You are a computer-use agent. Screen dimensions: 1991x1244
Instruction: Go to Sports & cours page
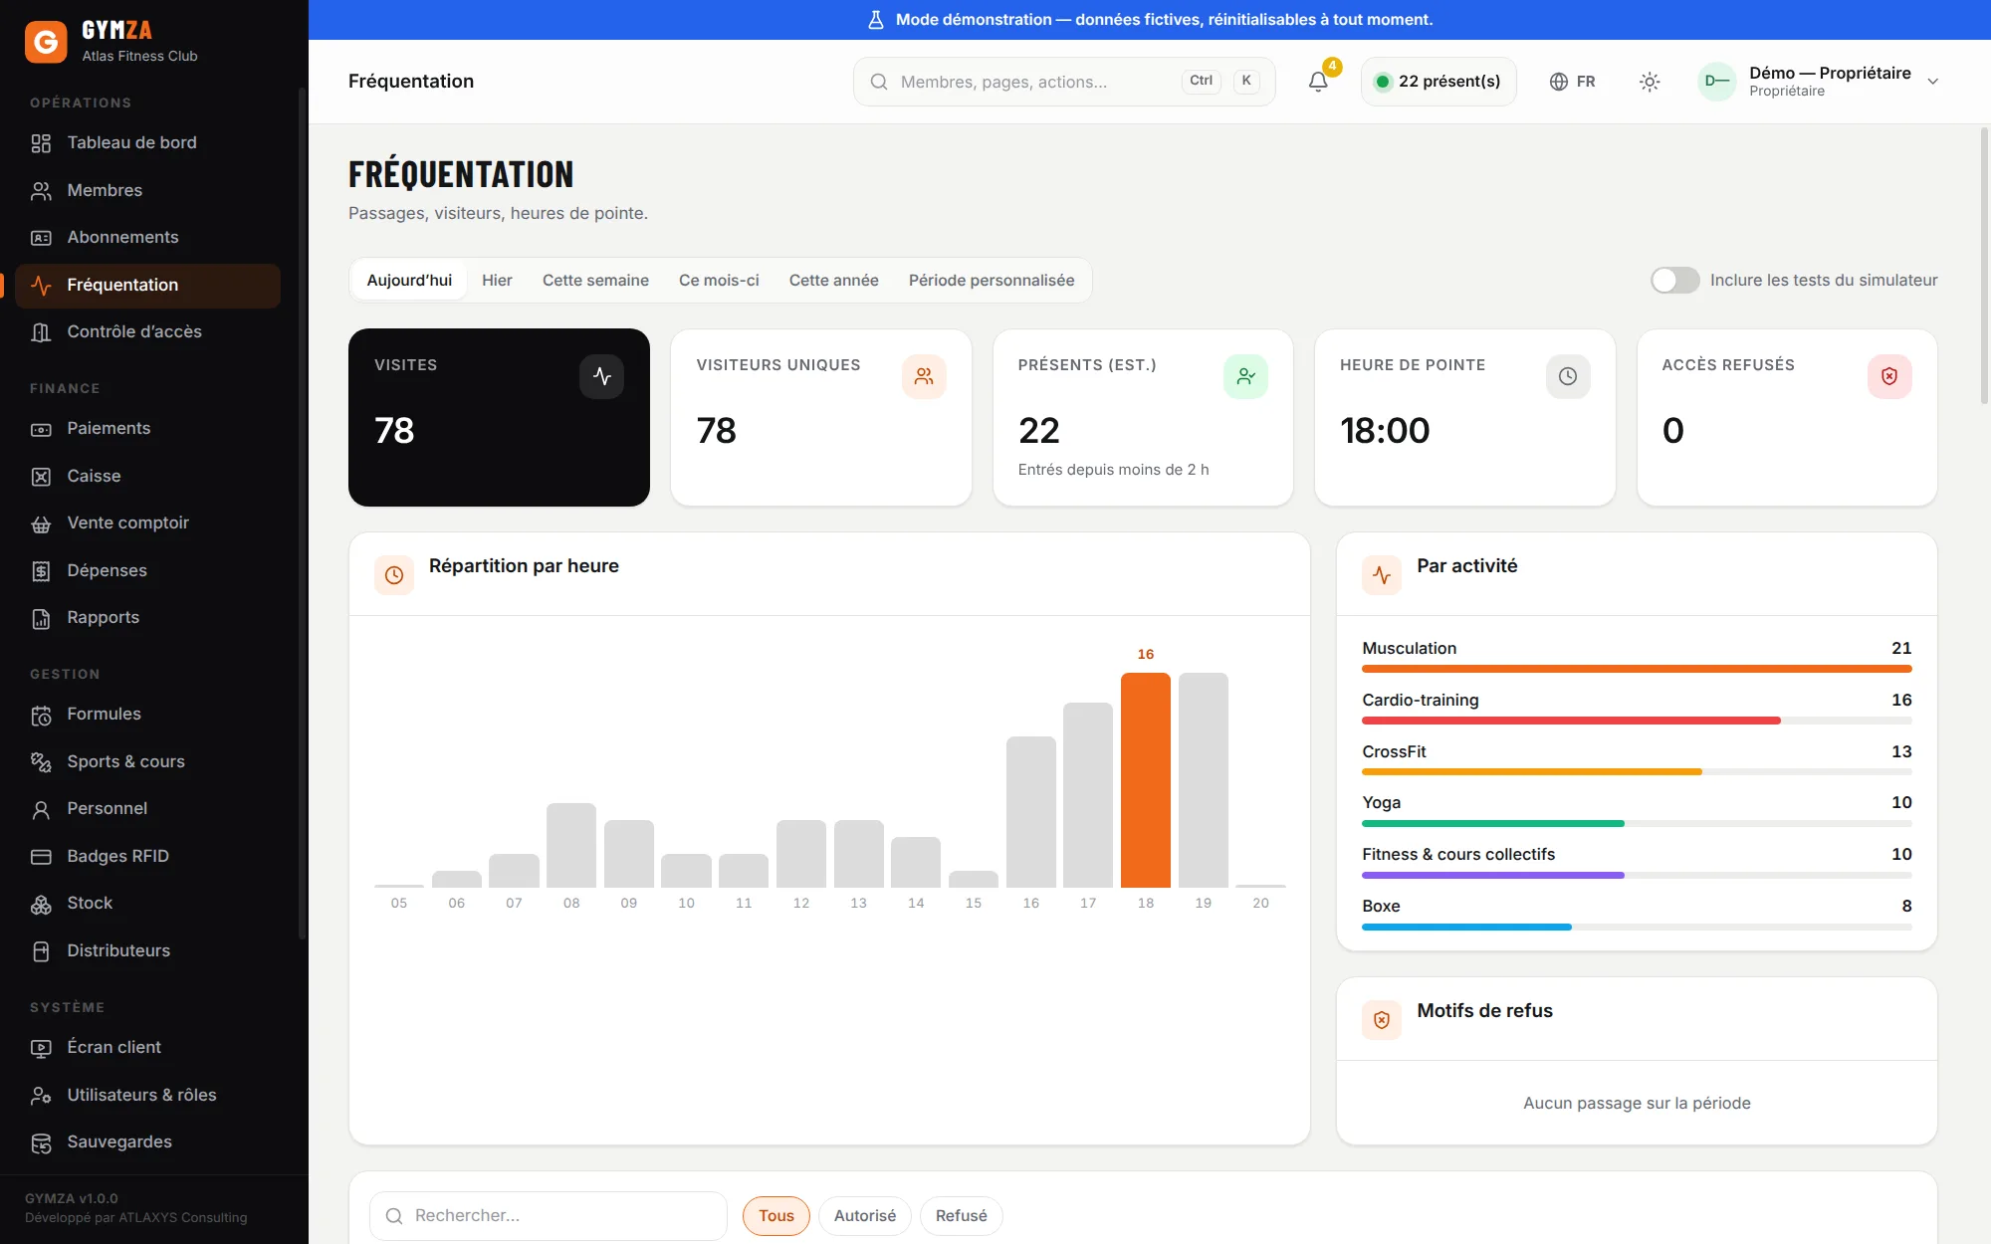147,762
